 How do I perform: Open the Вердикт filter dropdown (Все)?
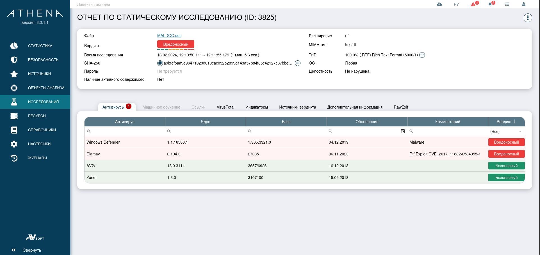click(506, 131)
